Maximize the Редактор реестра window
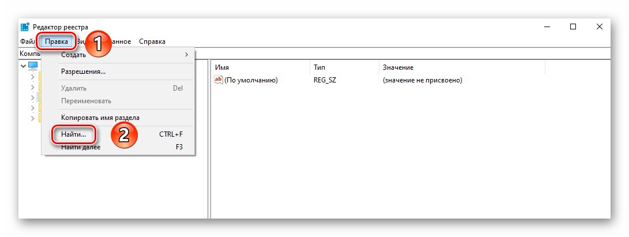 pyautogui.click(x=573, y=27)
